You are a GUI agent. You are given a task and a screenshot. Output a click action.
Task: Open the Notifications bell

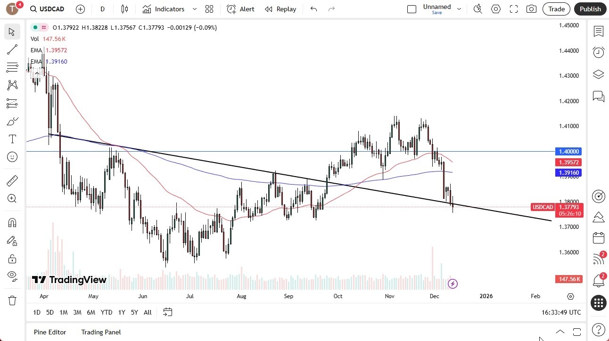click(598, 281)
